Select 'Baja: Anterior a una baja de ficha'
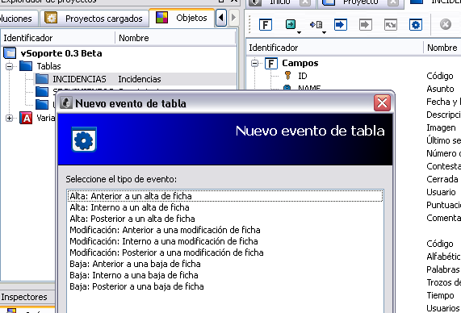The height and width of the screenshot is (313, 461). pyautogui.click(x=225, y=264)
